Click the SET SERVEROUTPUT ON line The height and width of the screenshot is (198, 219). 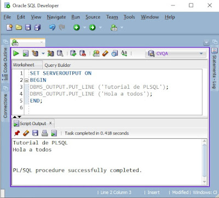coord(61,73)
